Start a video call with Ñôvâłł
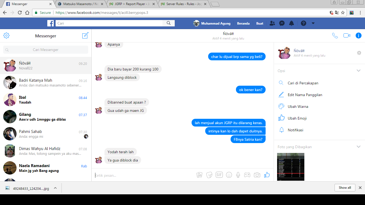 coord(347,36)
